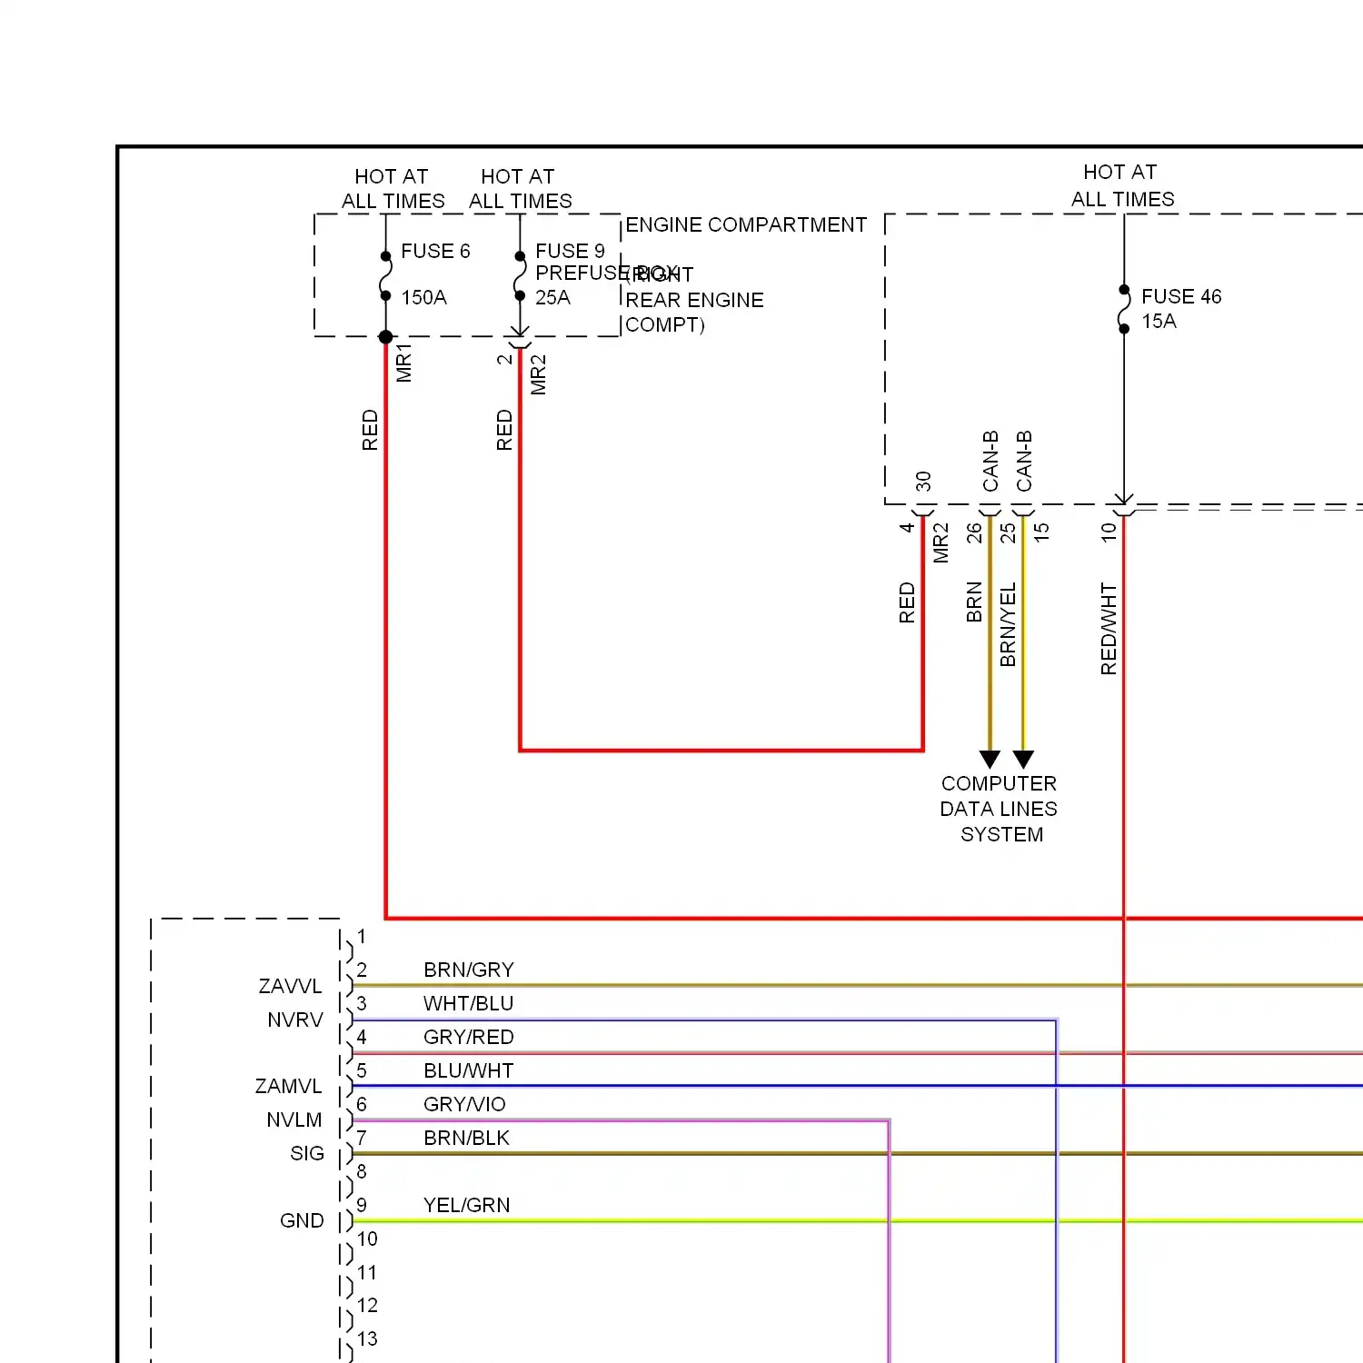Screen dimensions: 1363x1363
Task: Click the FUSE 46 label
Action: tap(1181, 296)
